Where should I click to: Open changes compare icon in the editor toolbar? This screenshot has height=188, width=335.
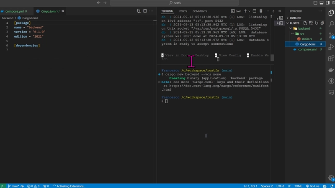[x=139, y=11]
